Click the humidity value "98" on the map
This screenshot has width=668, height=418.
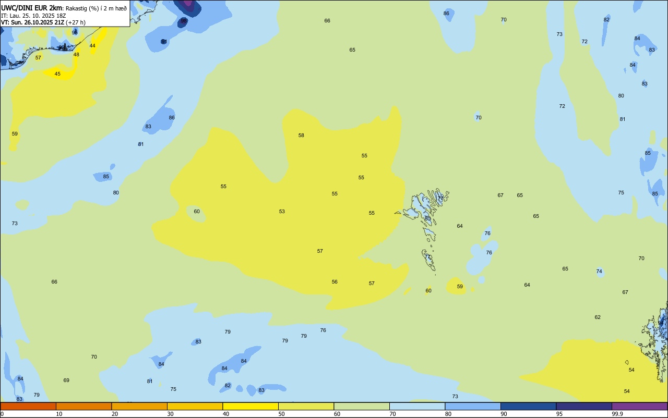pyautogui.click(x=184, y=21)
